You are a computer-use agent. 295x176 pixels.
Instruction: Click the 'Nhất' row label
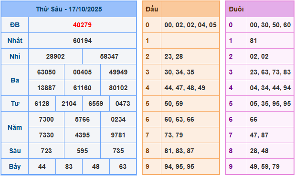[x=15, y=41]
